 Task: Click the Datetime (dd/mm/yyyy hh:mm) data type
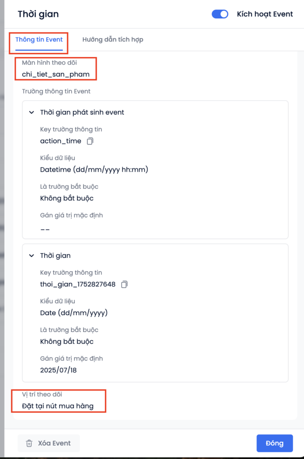click(94, 169)
